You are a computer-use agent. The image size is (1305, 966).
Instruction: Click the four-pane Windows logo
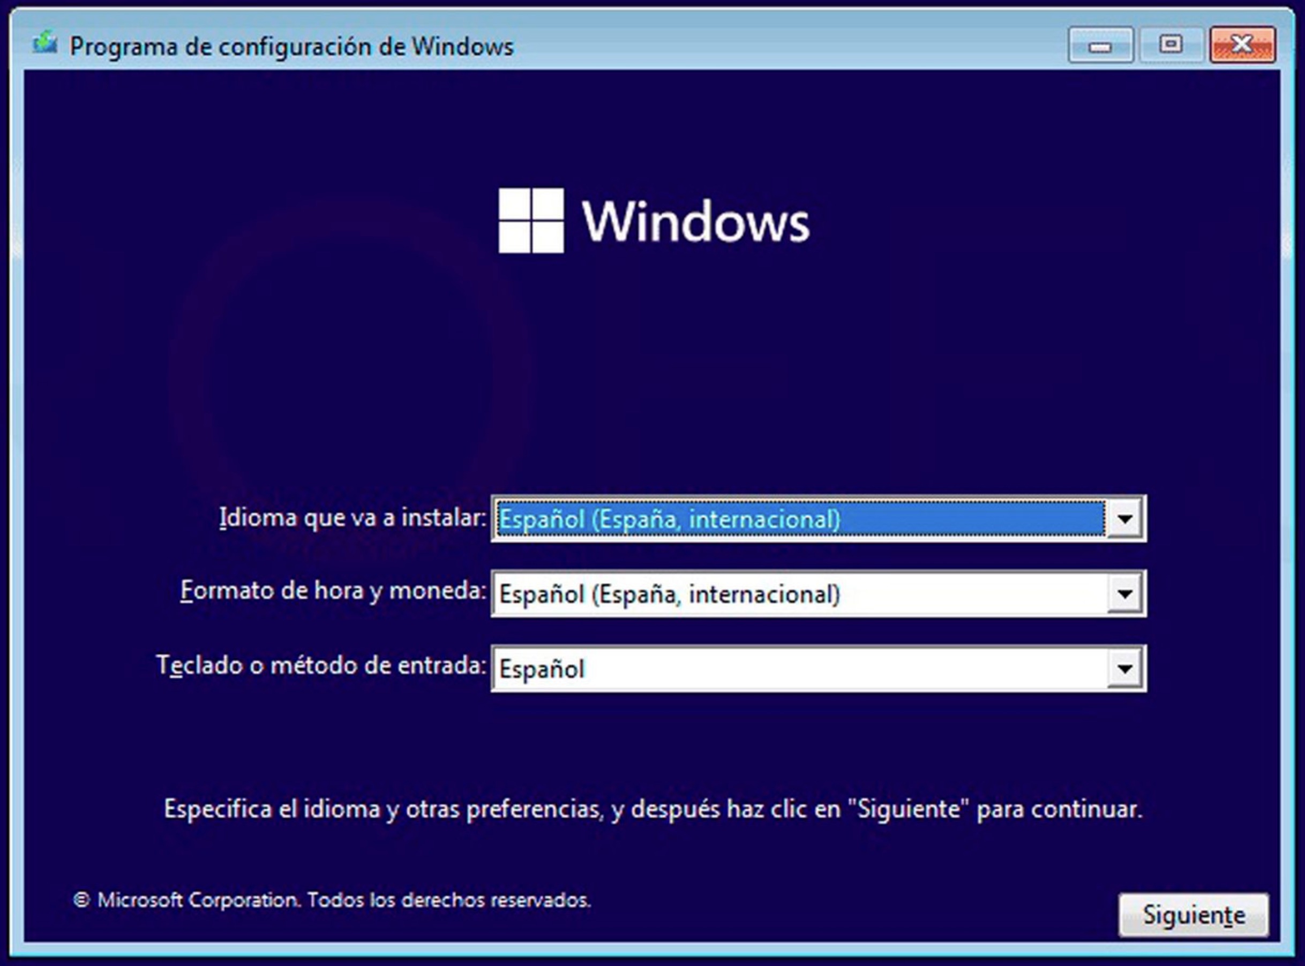tap(530, 221)
